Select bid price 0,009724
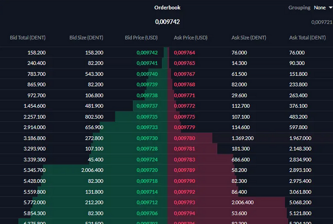This screenshot has height=224, width=333. [147, 160]
